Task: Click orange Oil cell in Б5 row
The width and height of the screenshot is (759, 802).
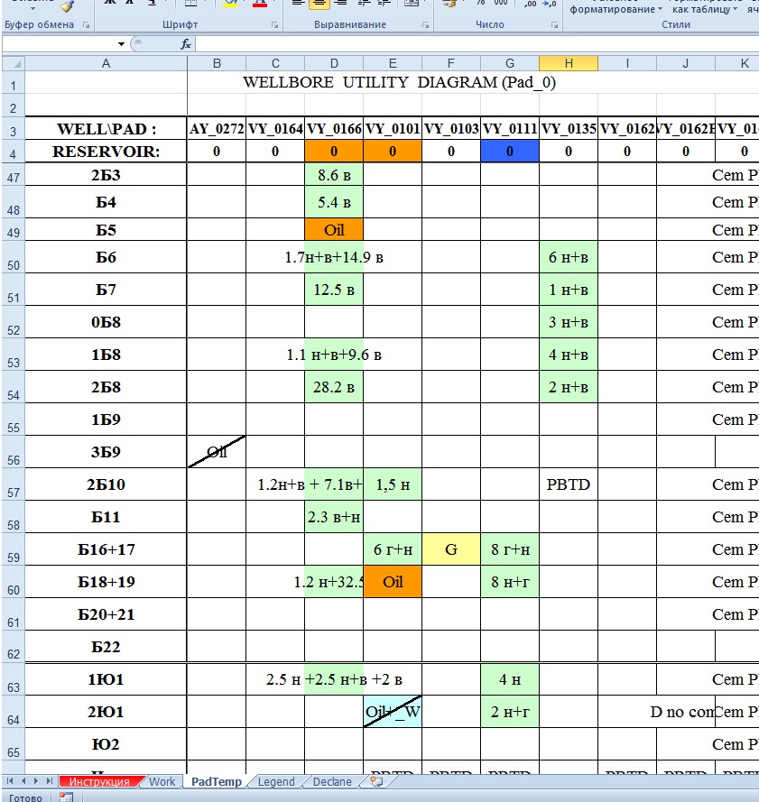Action: point(334,230)
